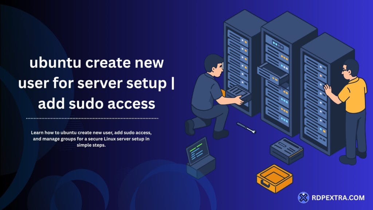Click the RDPEXTRA round X logo icon
This screenshot has height=210, width=373.
click(303, 197)
